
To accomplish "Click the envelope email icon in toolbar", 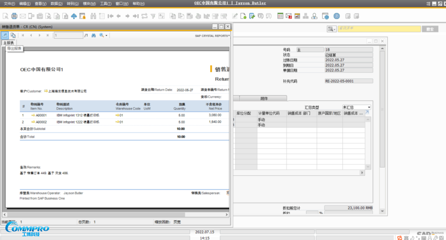I will click(x=23, y=16).
